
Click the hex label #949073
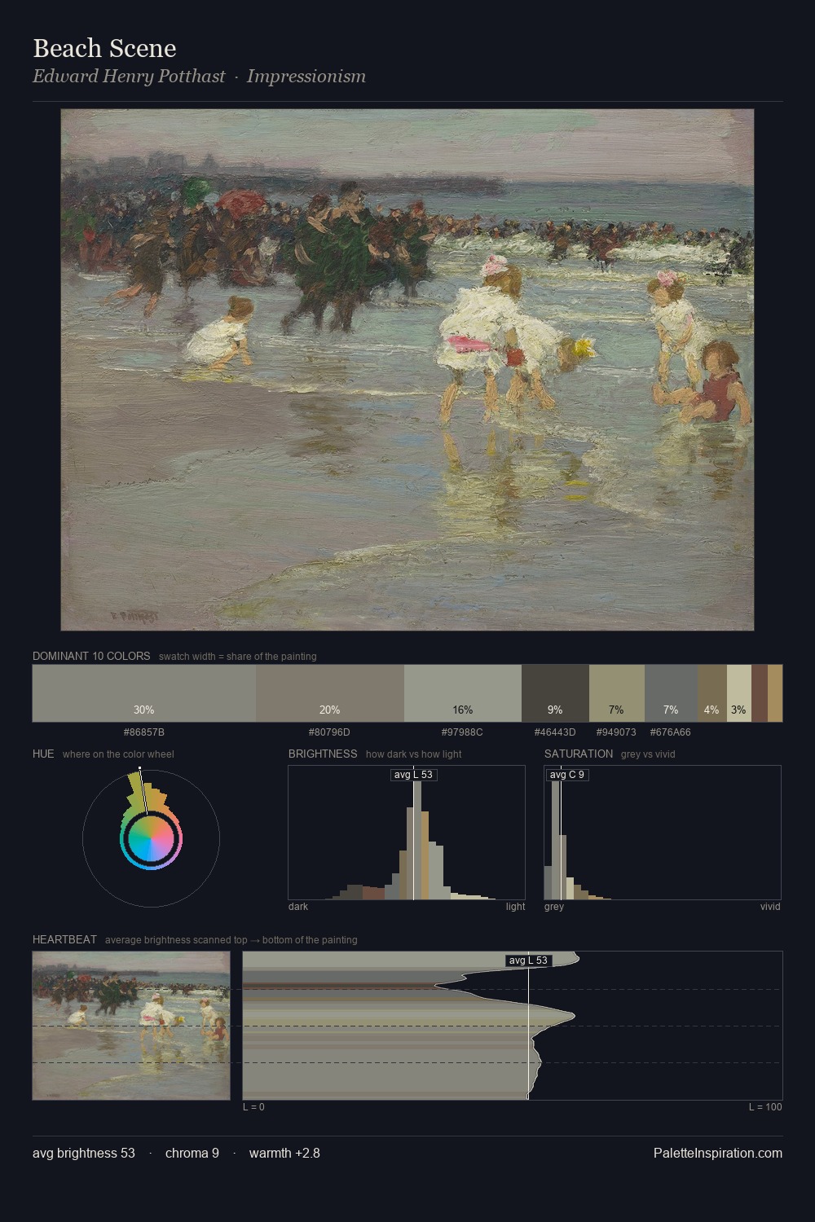pyautogui.click(x=616, y=732)
